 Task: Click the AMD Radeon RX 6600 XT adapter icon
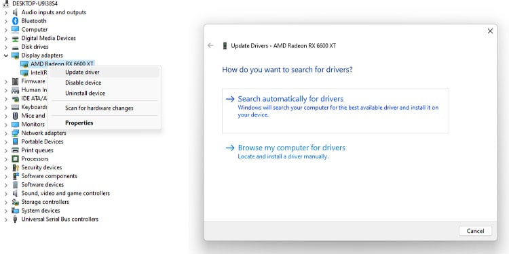point(24,64)
